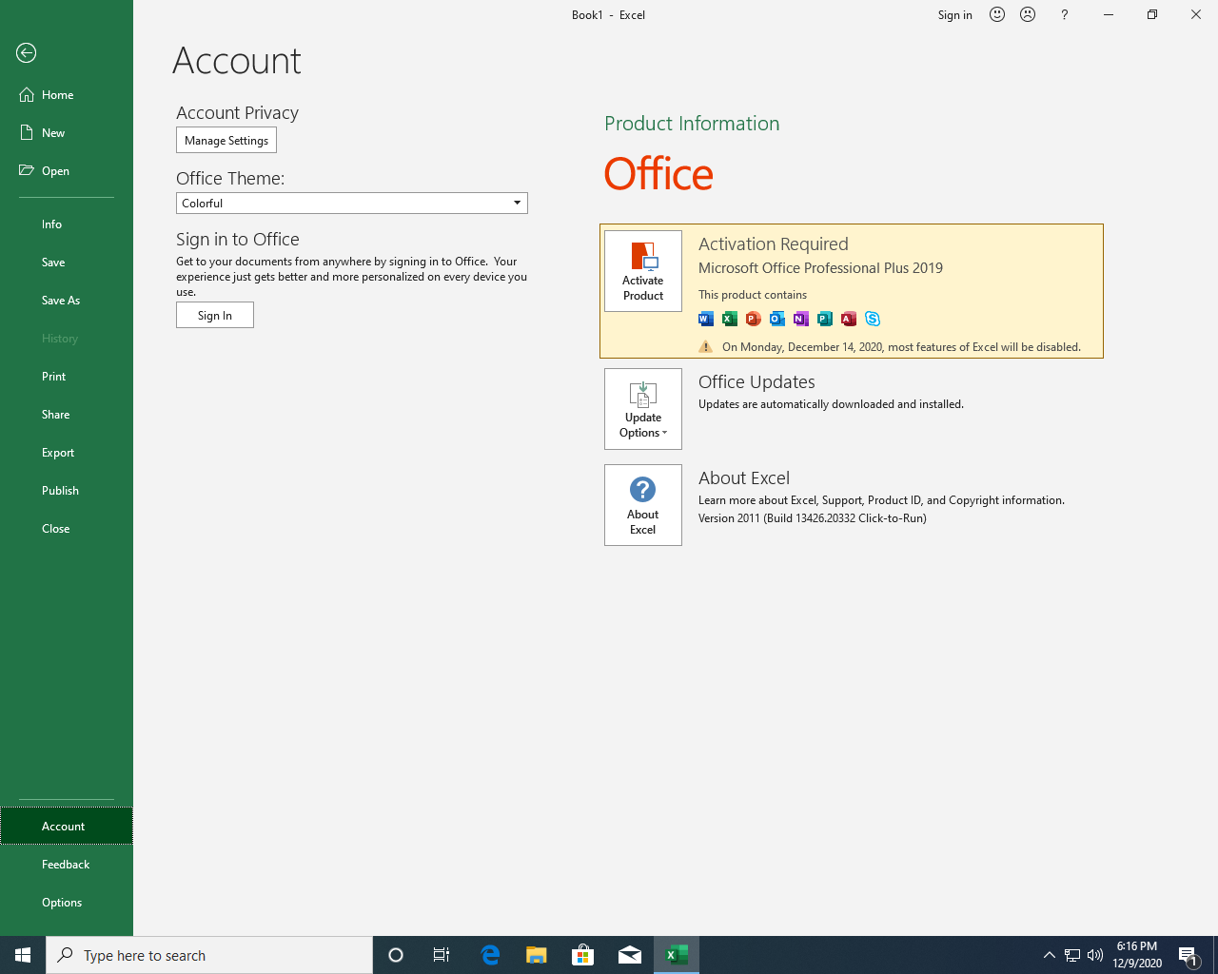This screenshot has height=974, width=1218.
Task: Click the Excel taskbar icon
Action: tap(677, 955)
